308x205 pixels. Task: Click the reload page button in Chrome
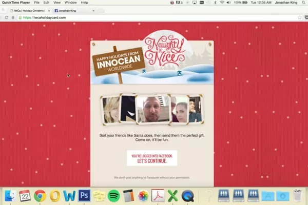tap(7, 17)
